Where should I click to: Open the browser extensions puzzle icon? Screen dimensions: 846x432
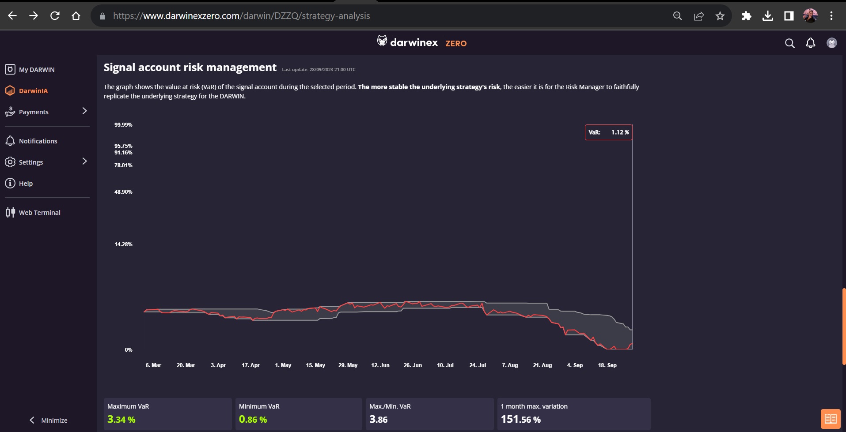[746, 16]
